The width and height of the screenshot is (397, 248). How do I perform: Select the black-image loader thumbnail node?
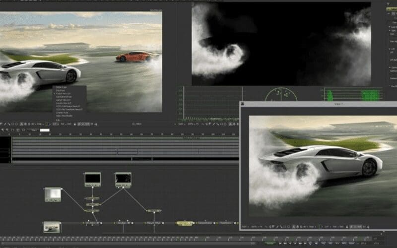(93, 180)
